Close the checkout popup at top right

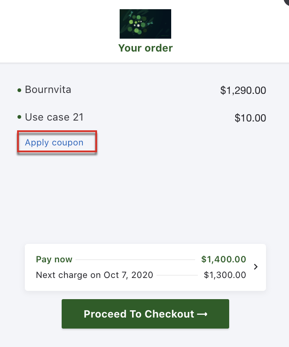(x=287, y=2)
